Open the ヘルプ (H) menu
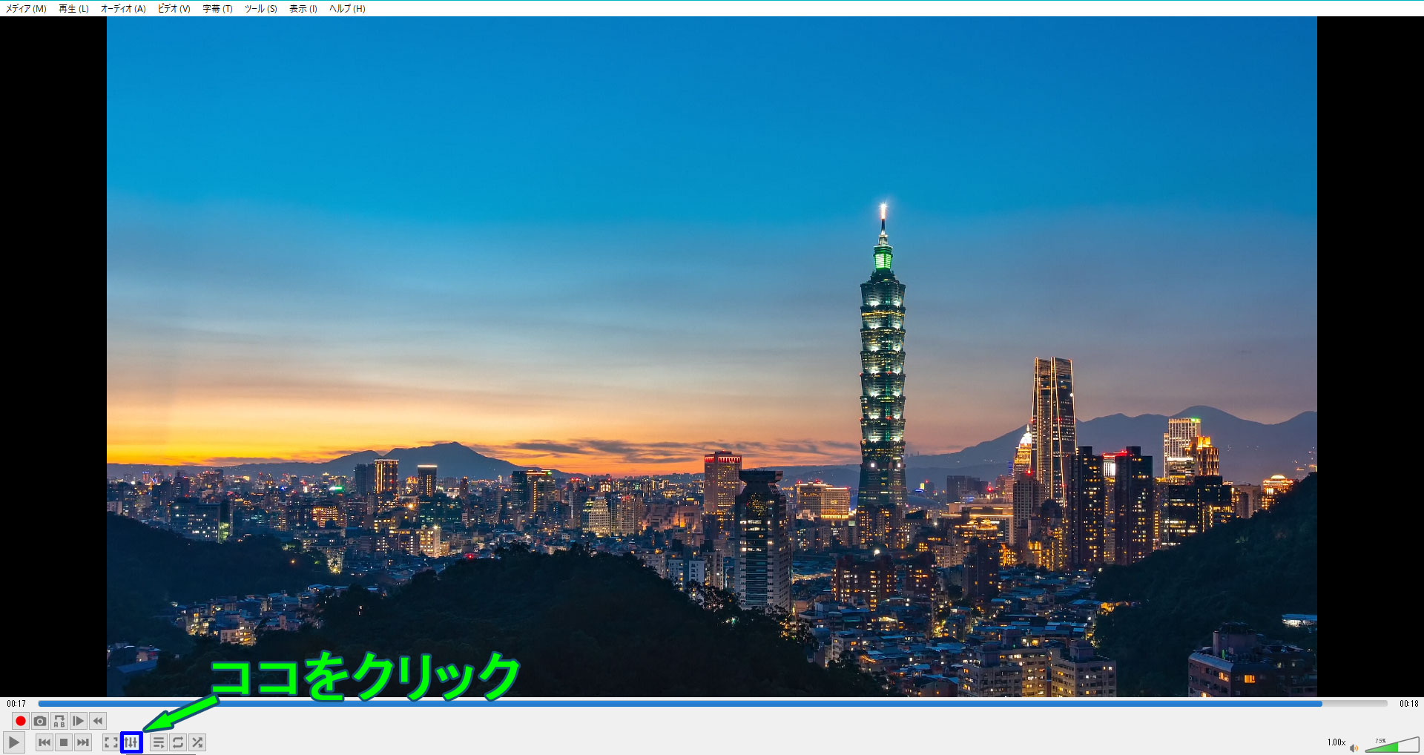Viewport: 1424px width, 755px height. 347,9
